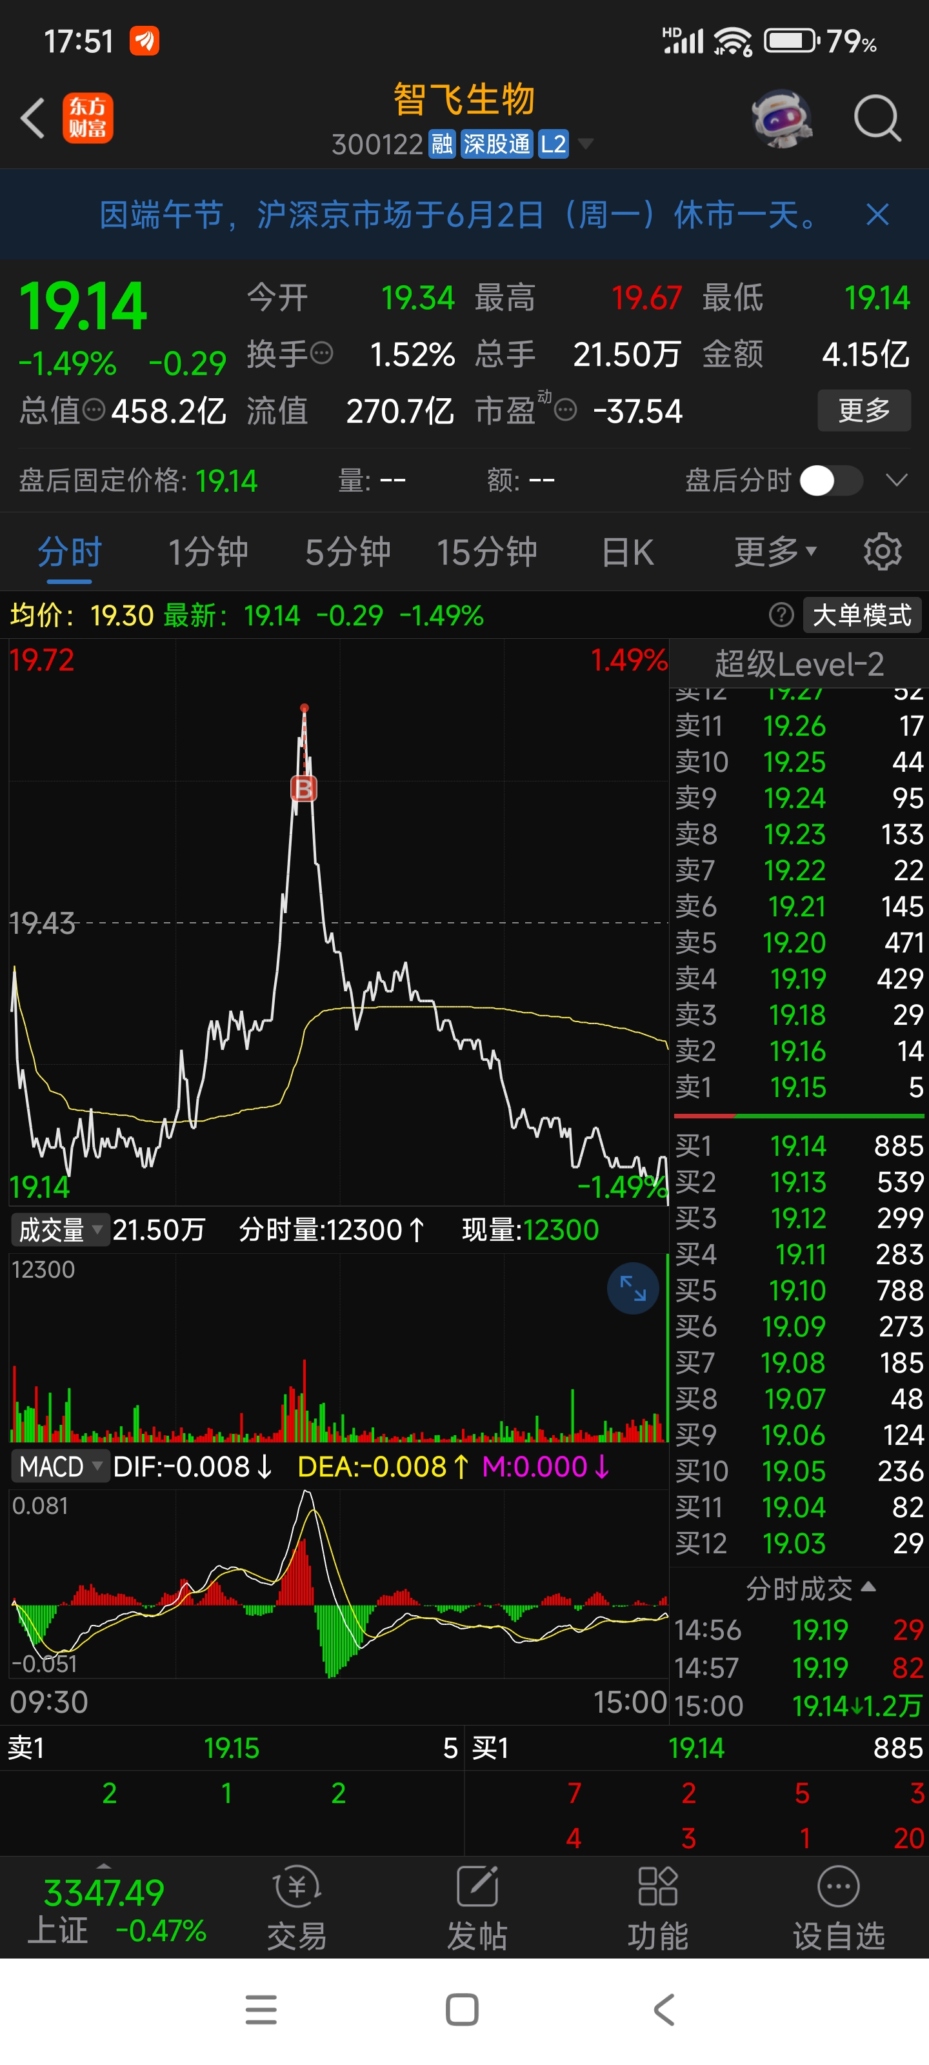
Task: Tap the 融 margin trading badge
Action: pyautogui.click(x=442, y=145)
